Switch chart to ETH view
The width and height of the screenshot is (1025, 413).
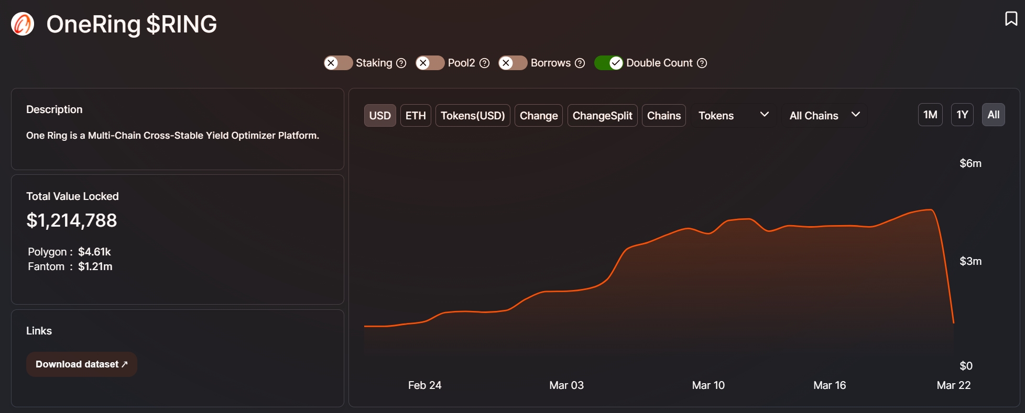click(x=416, y=116)
